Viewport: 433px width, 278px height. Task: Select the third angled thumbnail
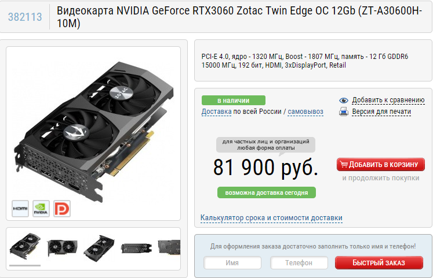pos(100,248)
